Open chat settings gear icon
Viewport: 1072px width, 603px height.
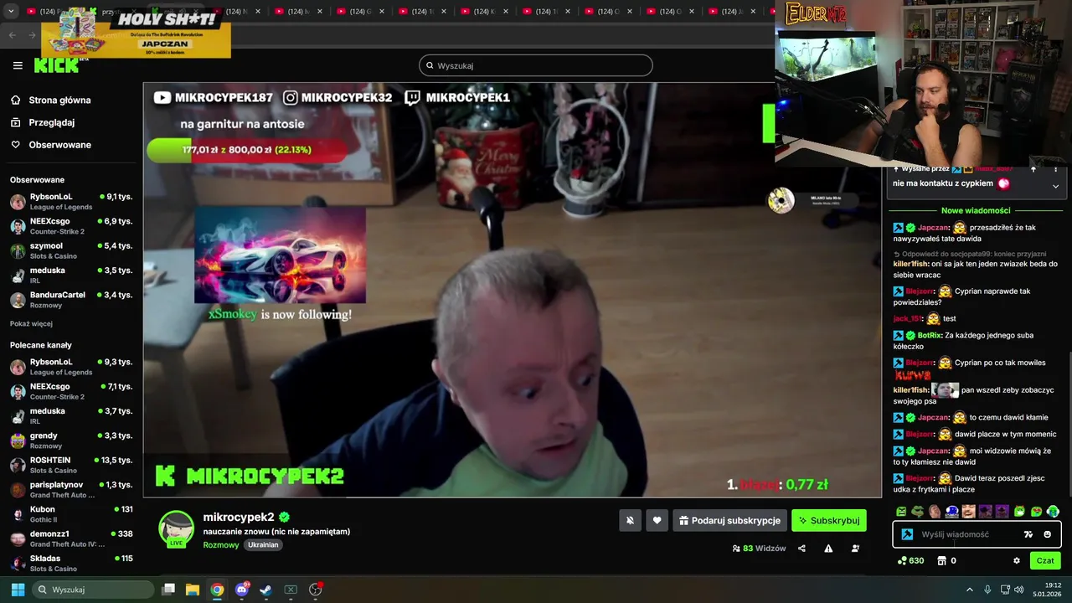point(1017,560)
